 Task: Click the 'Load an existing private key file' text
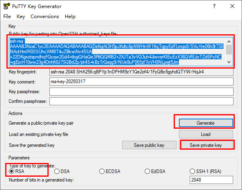(x=39, y=134)
